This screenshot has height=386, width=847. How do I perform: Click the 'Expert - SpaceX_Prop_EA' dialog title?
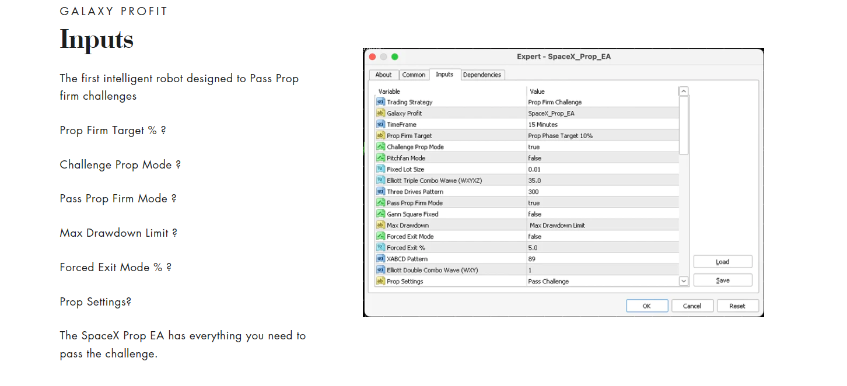(x=564, y=57)
